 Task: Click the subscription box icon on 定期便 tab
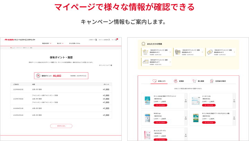(x=175, y=81)
